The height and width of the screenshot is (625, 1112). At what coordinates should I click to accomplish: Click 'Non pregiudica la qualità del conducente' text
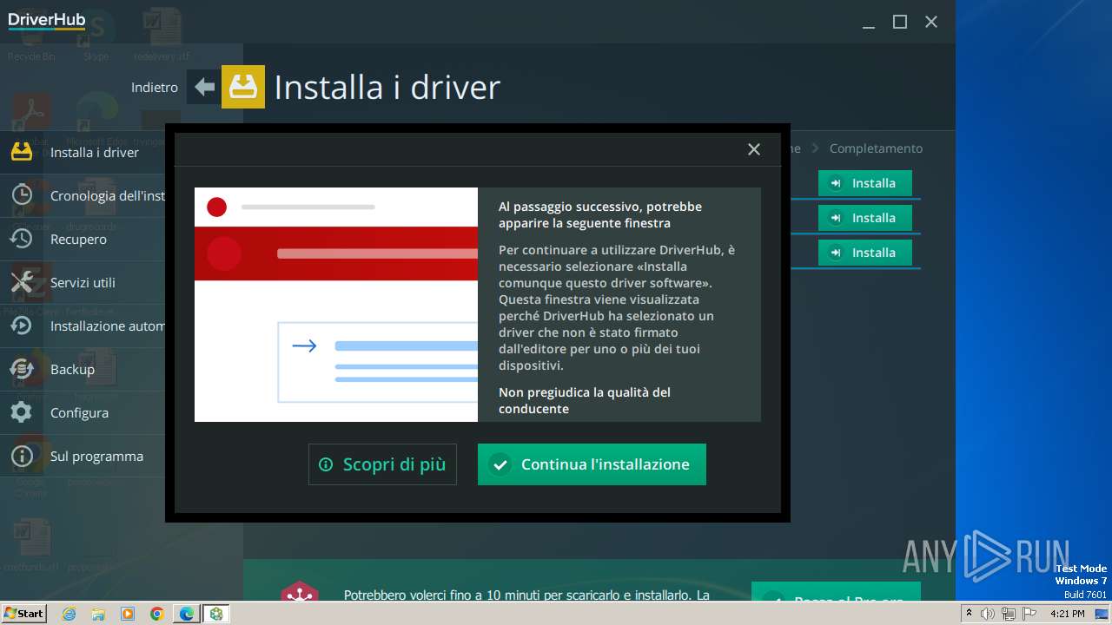pyautogui.click(x=585, y=400)
